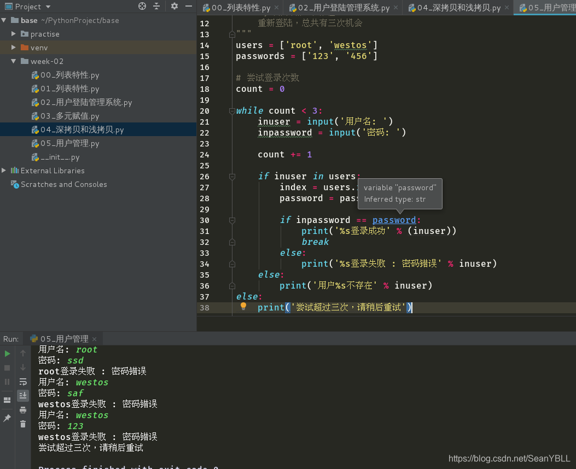Click the intention lightbulb on line 38
This screenshot has height=469, width=576.
point(243,307)
